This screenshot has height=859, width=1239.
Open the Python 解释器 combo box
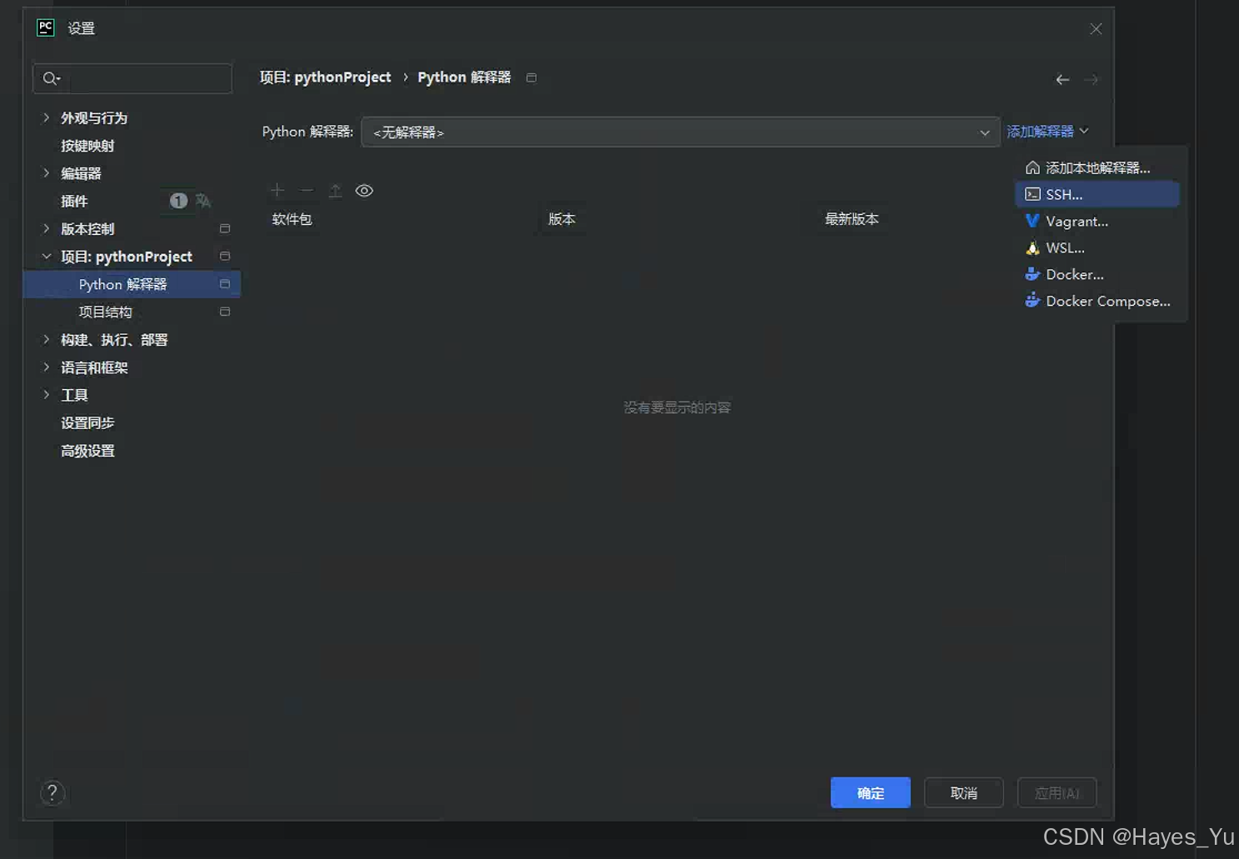pyautogui.click(x=680, y=132)
